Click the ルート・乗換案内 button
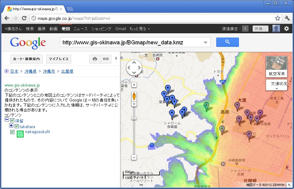Viewport: 294px width, 189px height. coord(26,59)
